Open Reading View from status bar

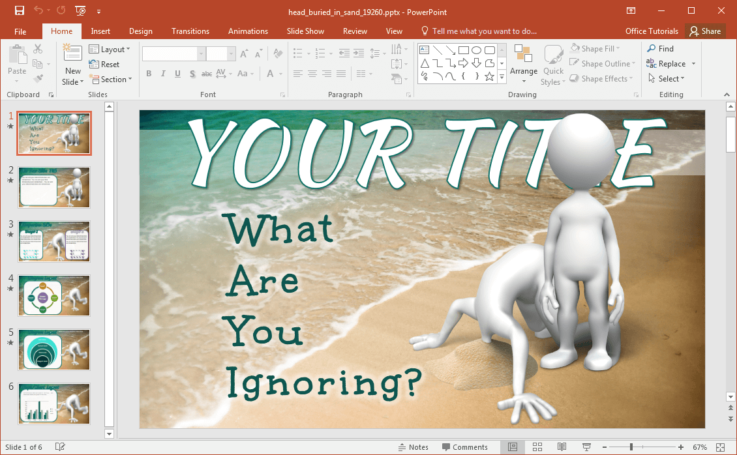click(x=562, y=447)
